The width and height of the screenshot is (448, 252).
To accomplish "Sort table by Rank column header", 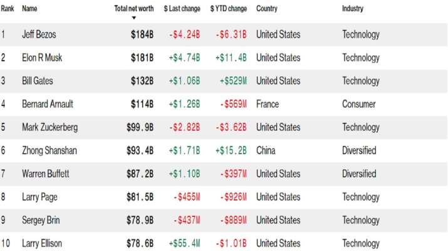I will 8,9.
